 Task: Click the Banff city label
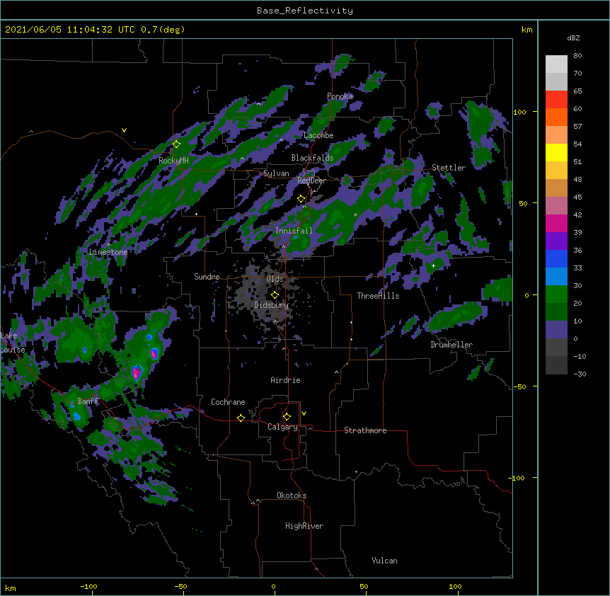tap(88, 401)
